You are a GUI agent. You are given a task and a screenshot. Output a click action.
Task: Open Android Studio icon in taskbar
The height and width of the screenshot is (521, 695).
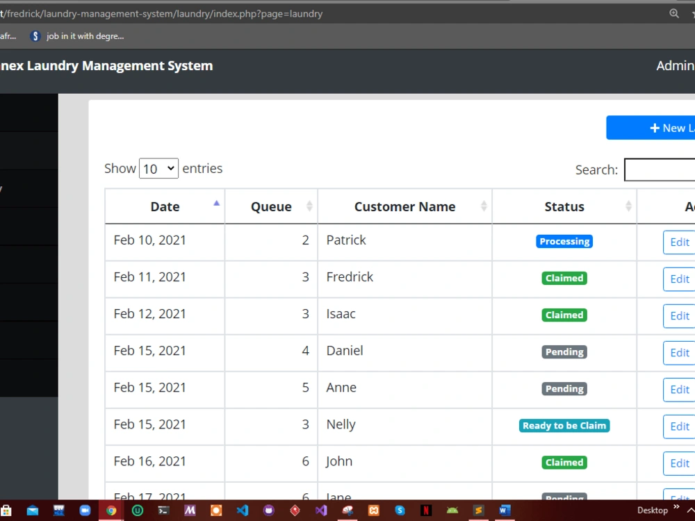(x=452, y=511)
